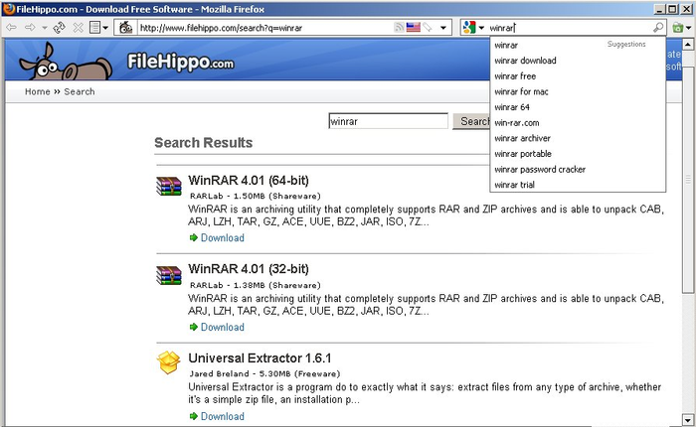Download WinRAR 4.01 (32-bit)
The height and width of the screenshot is (427, 696).
point(223,327)
